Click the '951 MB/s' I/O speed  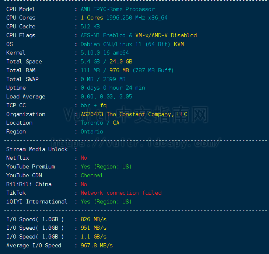(x=94, y=228)
